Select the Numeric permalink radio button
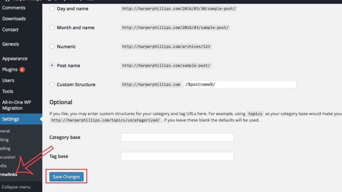Image resolution: width=342 pixels, height=192 pixels. (52, 47)
